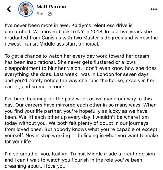
Task: Open the three-dot post options menu
Action: tap(154, 9)
